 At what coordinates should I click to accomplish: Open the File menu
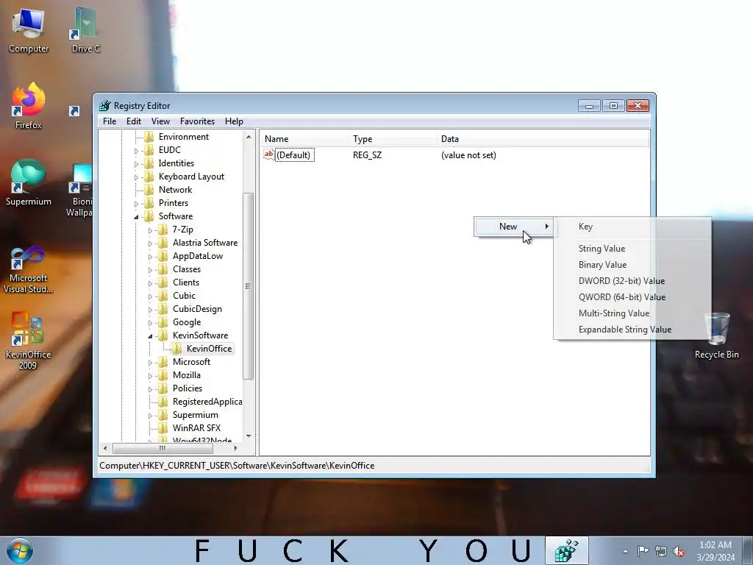110,121
